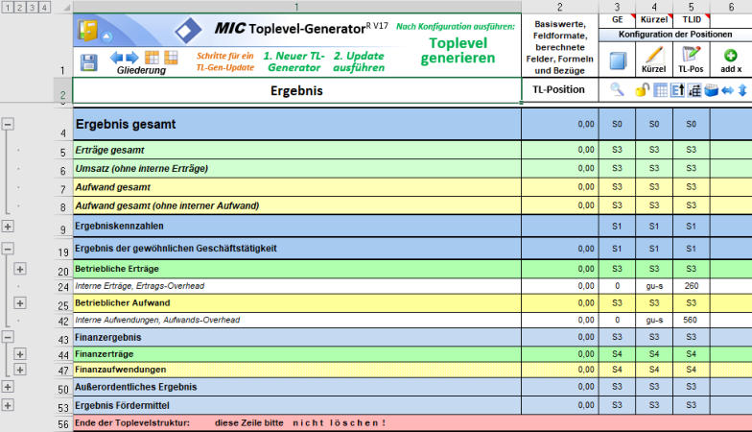Select outline level 4 button
The height and width of the screenshot is (432, 752).
(46, 8)
